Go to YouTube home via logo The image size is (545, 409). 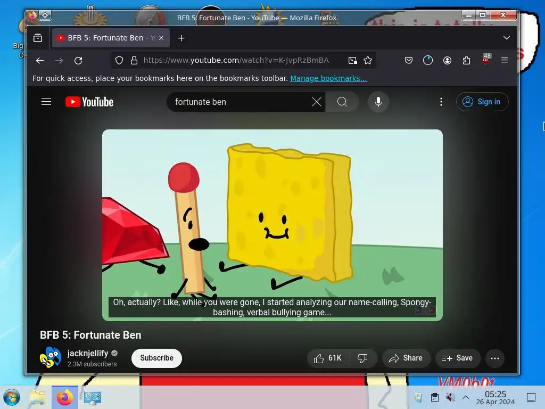click(89, 102)
